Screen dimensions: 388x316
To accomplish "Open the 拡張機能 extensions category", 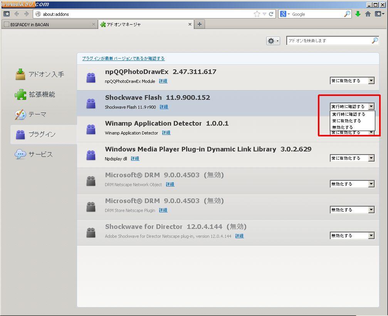I will click(x=42, y=94).
